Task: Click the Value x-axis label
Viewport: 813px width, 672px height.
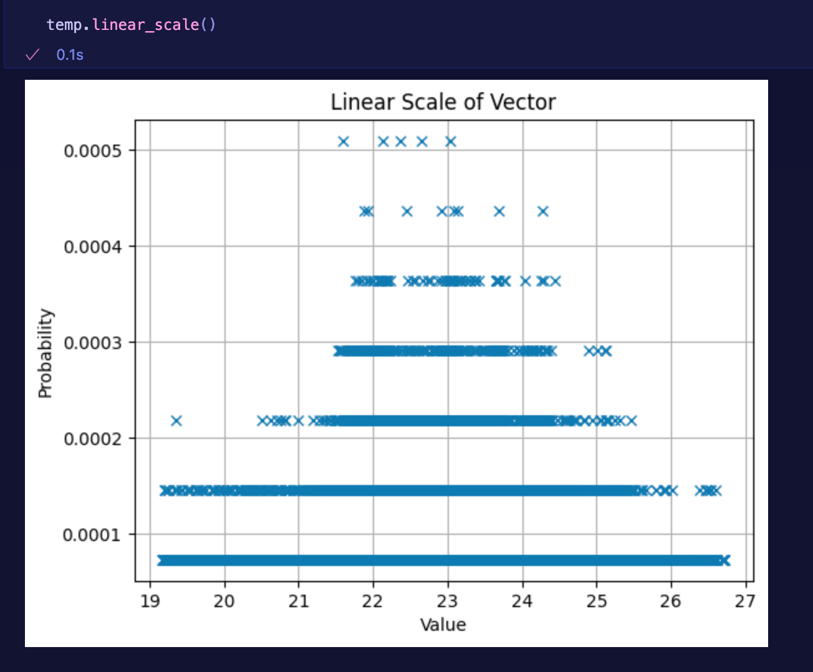Action: [x=443, y=625]
